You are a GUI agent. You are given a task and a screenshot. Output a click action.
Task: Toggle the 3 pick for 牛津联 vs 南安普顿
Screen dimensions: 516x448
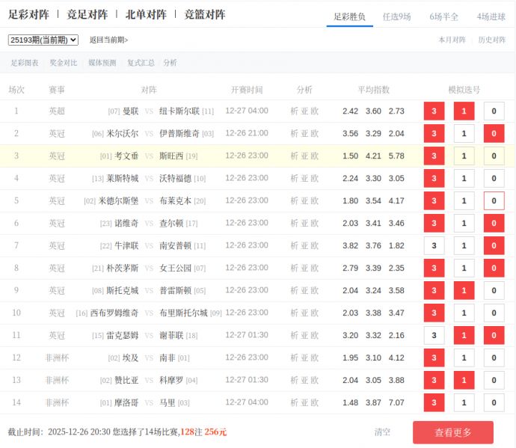tap(434, 246)
